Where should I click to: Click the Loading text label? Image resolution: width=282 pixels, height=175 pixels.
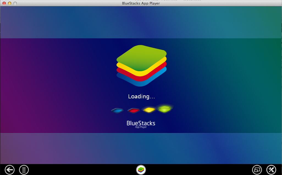pos(141,96)
